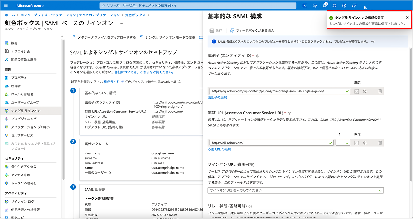Click メタデータ ファイルをアップロードする button

[x=104, y=37]
